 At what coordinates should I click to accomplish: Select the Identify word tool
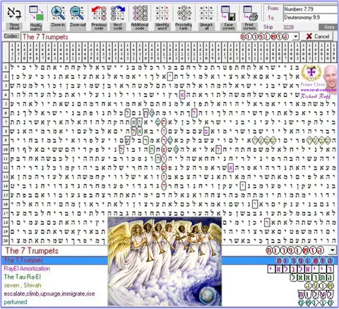(x=162, y=13)
